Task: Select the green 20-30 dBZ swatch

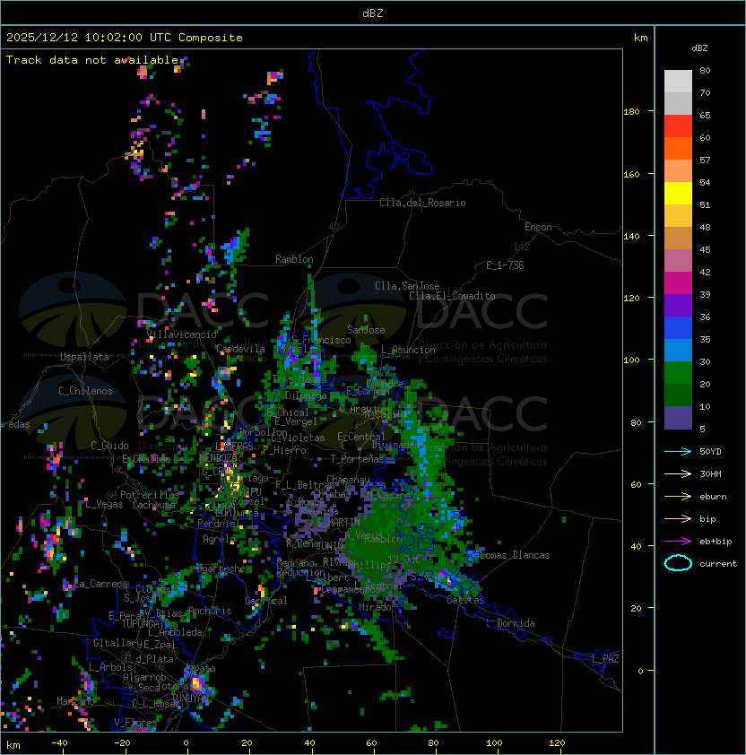Action: 678,373
